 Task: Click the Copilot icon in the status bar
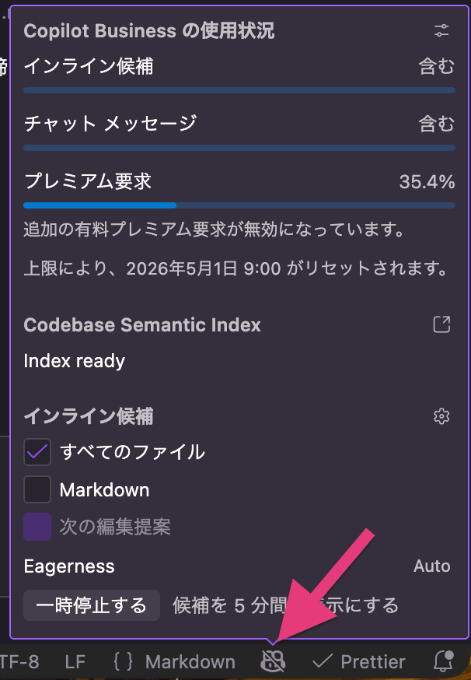click(x=273, y=661)
